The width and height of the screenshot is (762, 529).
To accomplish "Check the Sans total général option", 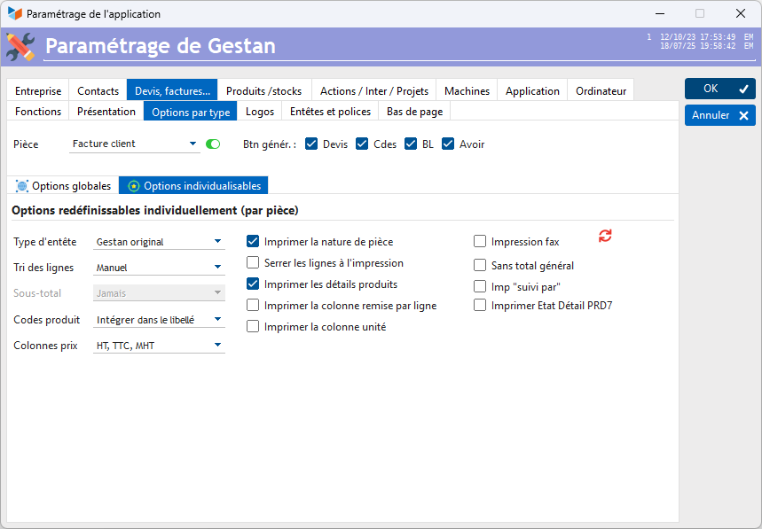I will click(480, 265).
